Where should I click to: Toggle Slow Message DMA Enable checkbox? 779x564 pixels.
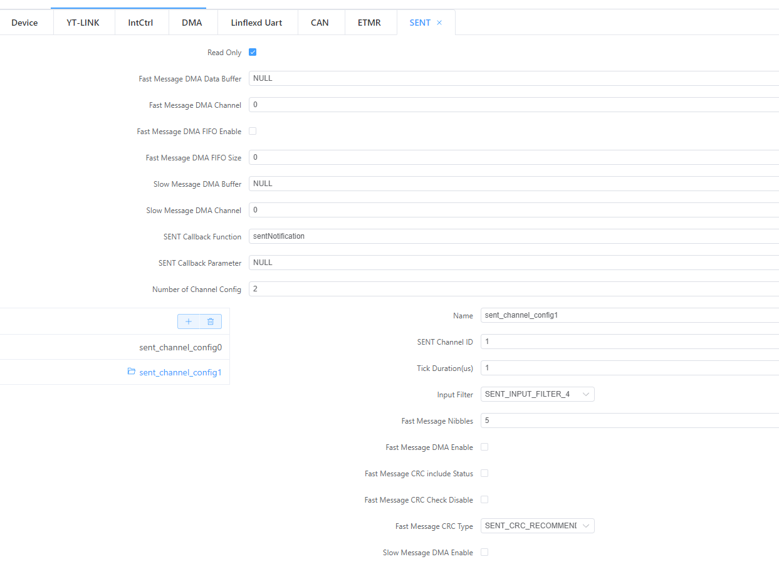pos(484,552)
